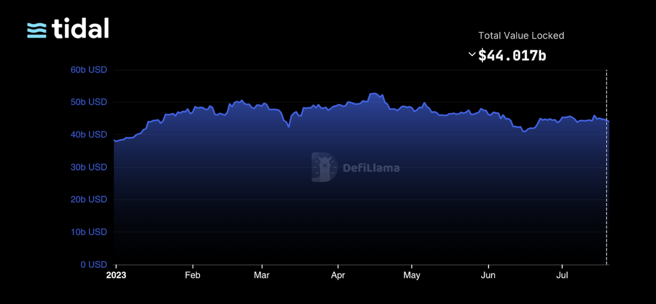
Task: Click the 60b USD axis label
Action: click(89, 70)
